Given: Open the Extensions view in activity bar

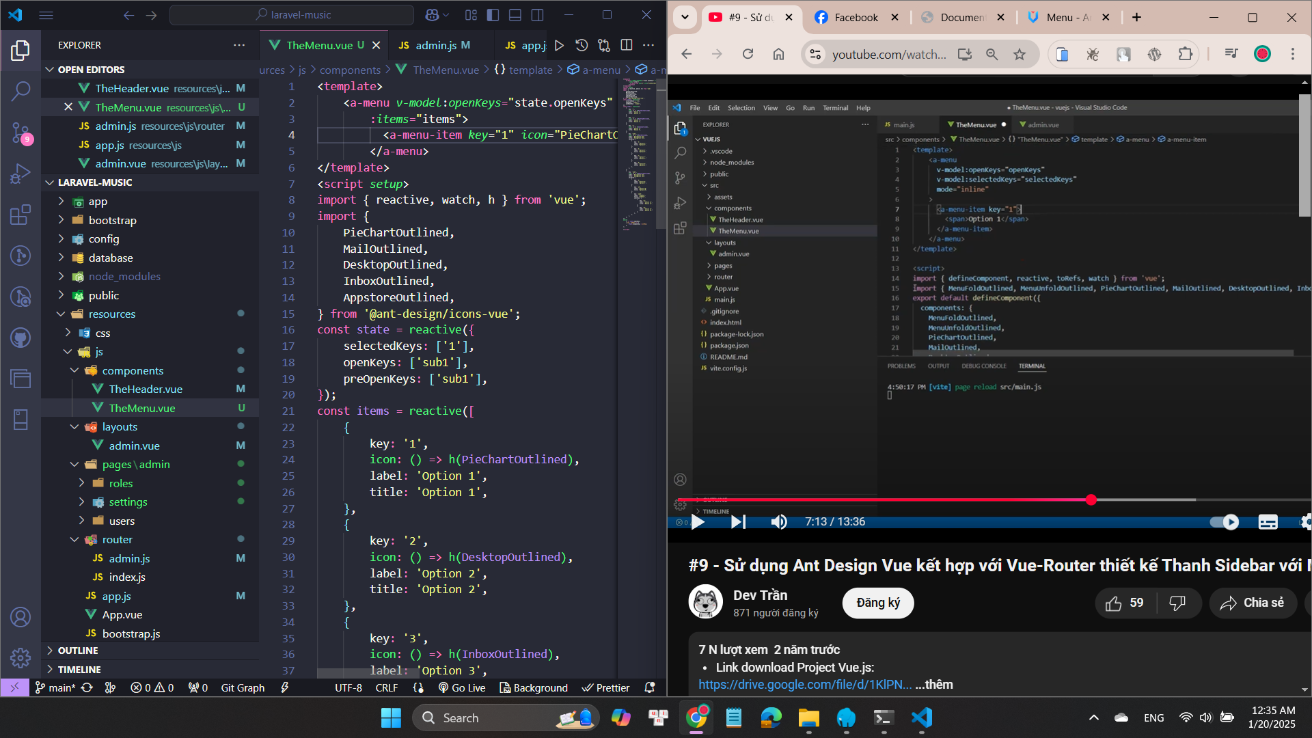Looking at the screenshot, I should (x=20, y=215).
